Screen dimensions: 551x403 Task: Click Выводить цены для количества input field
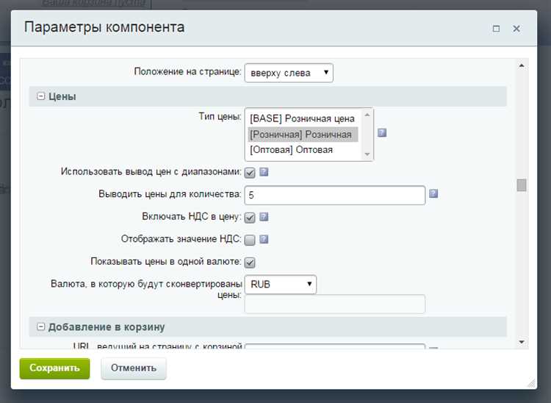click(335, 195)
